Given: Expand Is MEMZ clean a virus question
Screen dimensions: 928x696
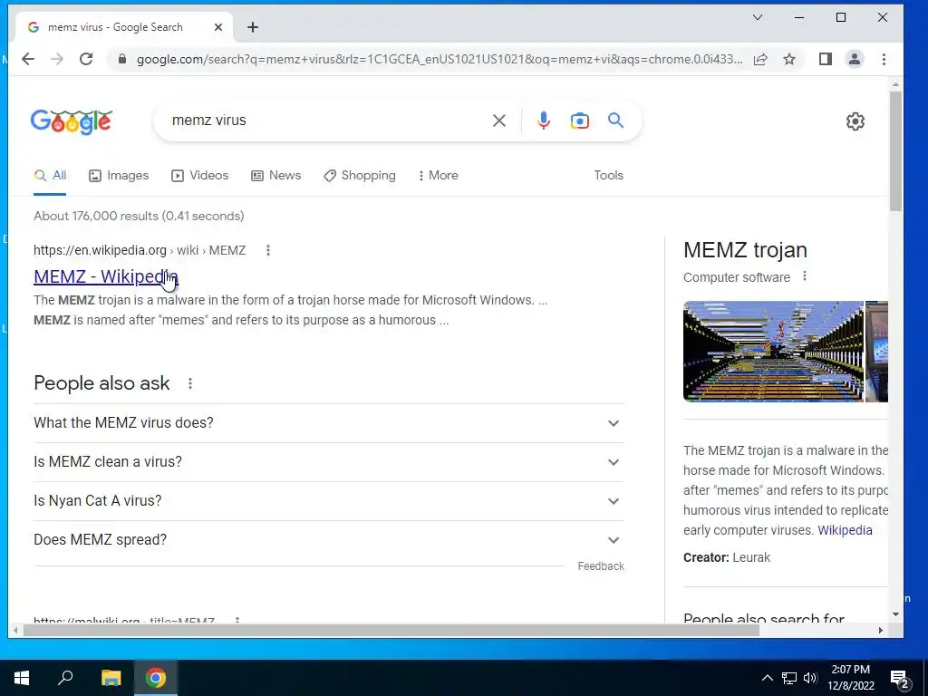Looking at the screenshot, I should point(328,462).
